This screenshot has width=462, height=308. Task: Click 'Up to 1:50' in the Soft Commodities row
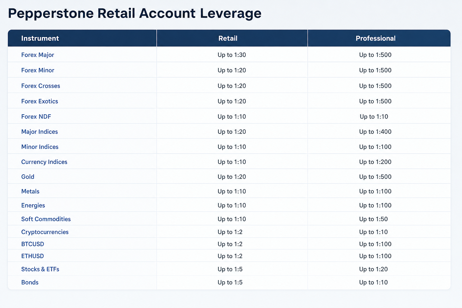[x=374, y=219]
